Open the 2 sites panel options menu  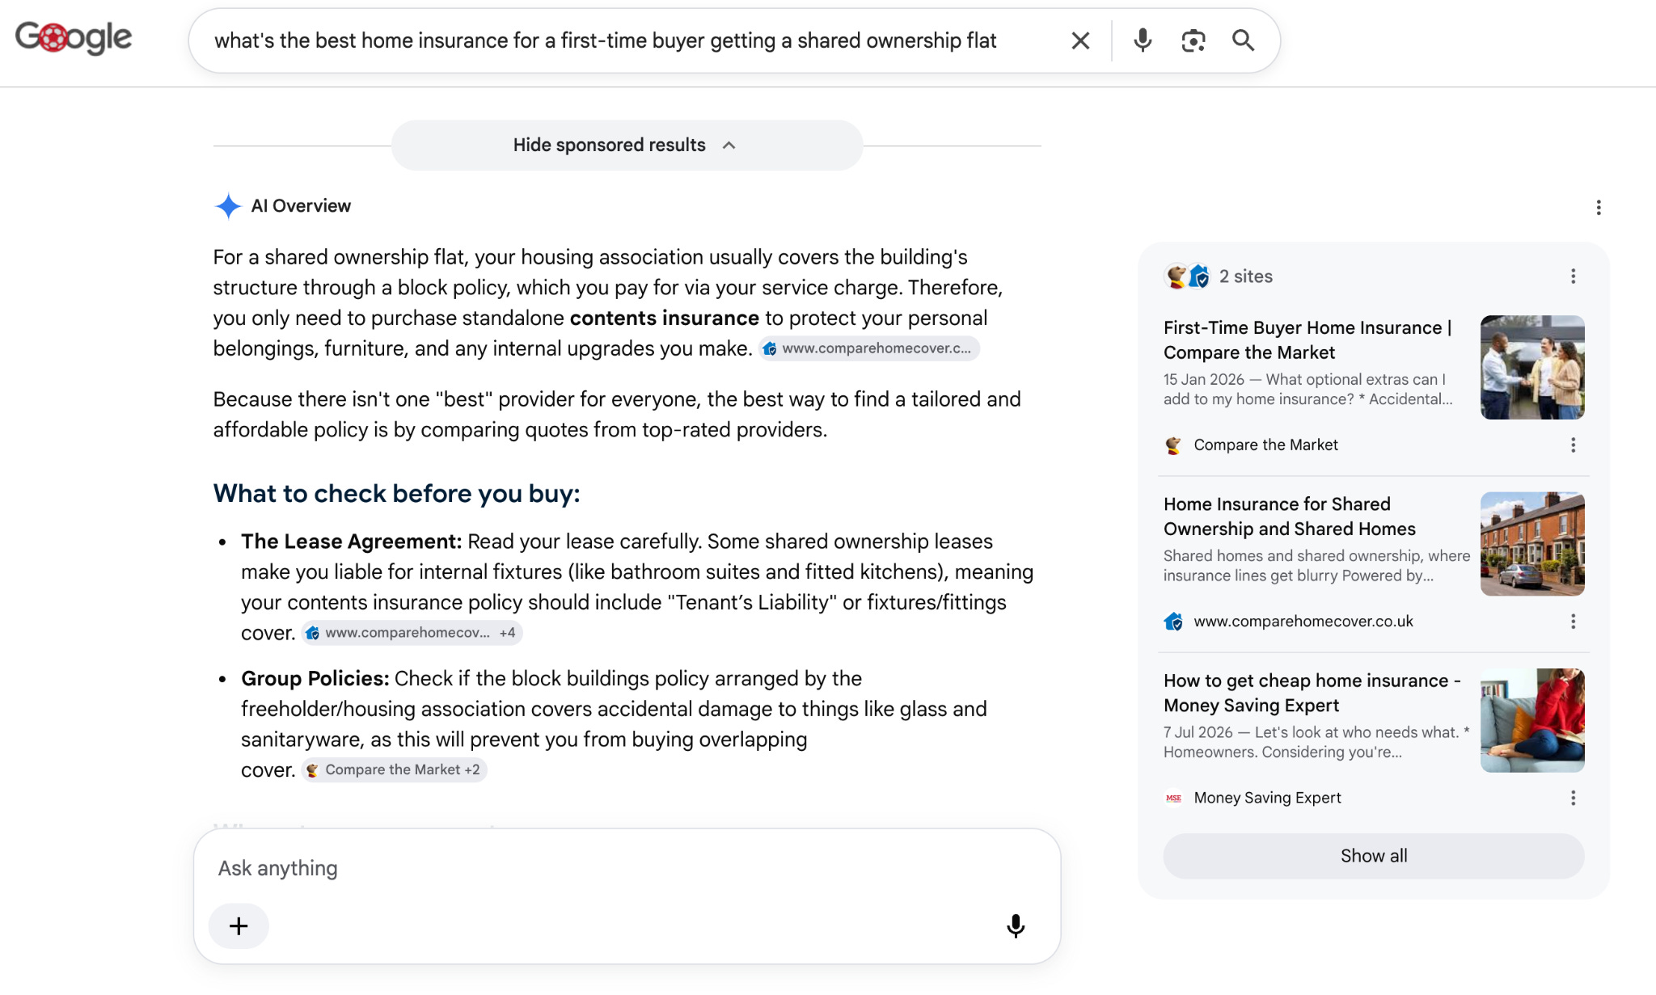click(x=1574, y=276)
